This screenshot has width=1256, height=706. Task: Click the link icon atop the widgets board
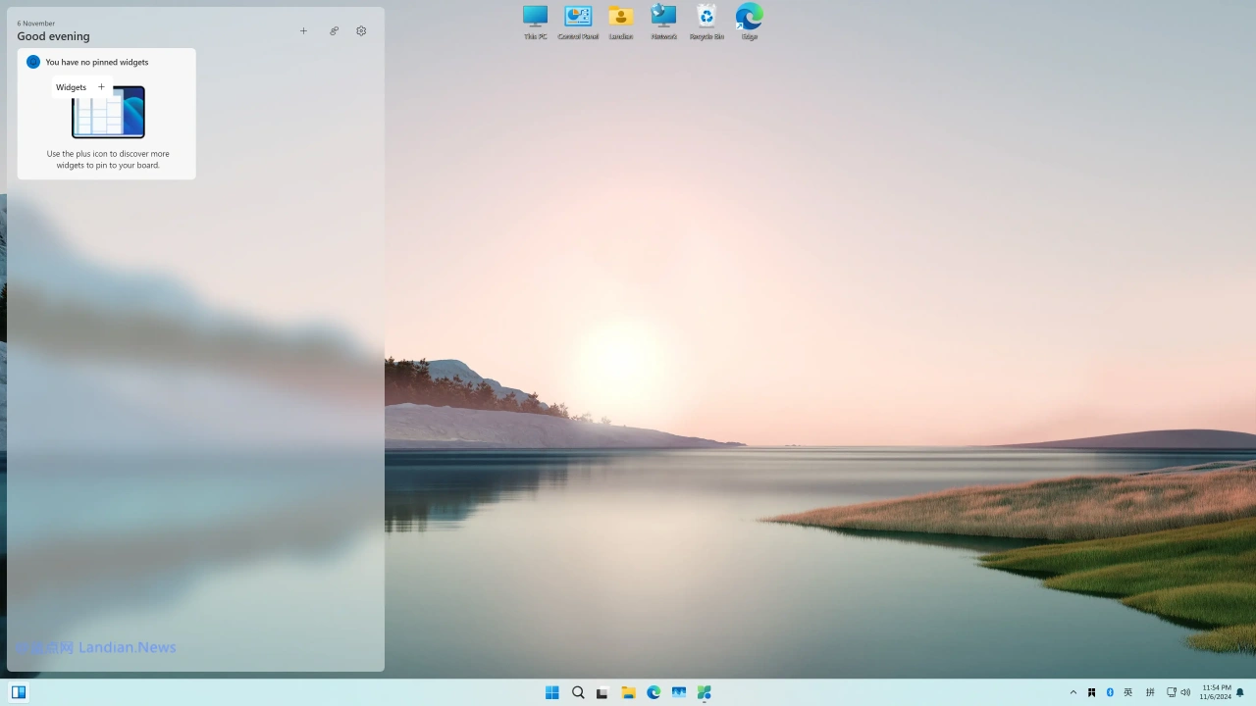tap(334, 30)
